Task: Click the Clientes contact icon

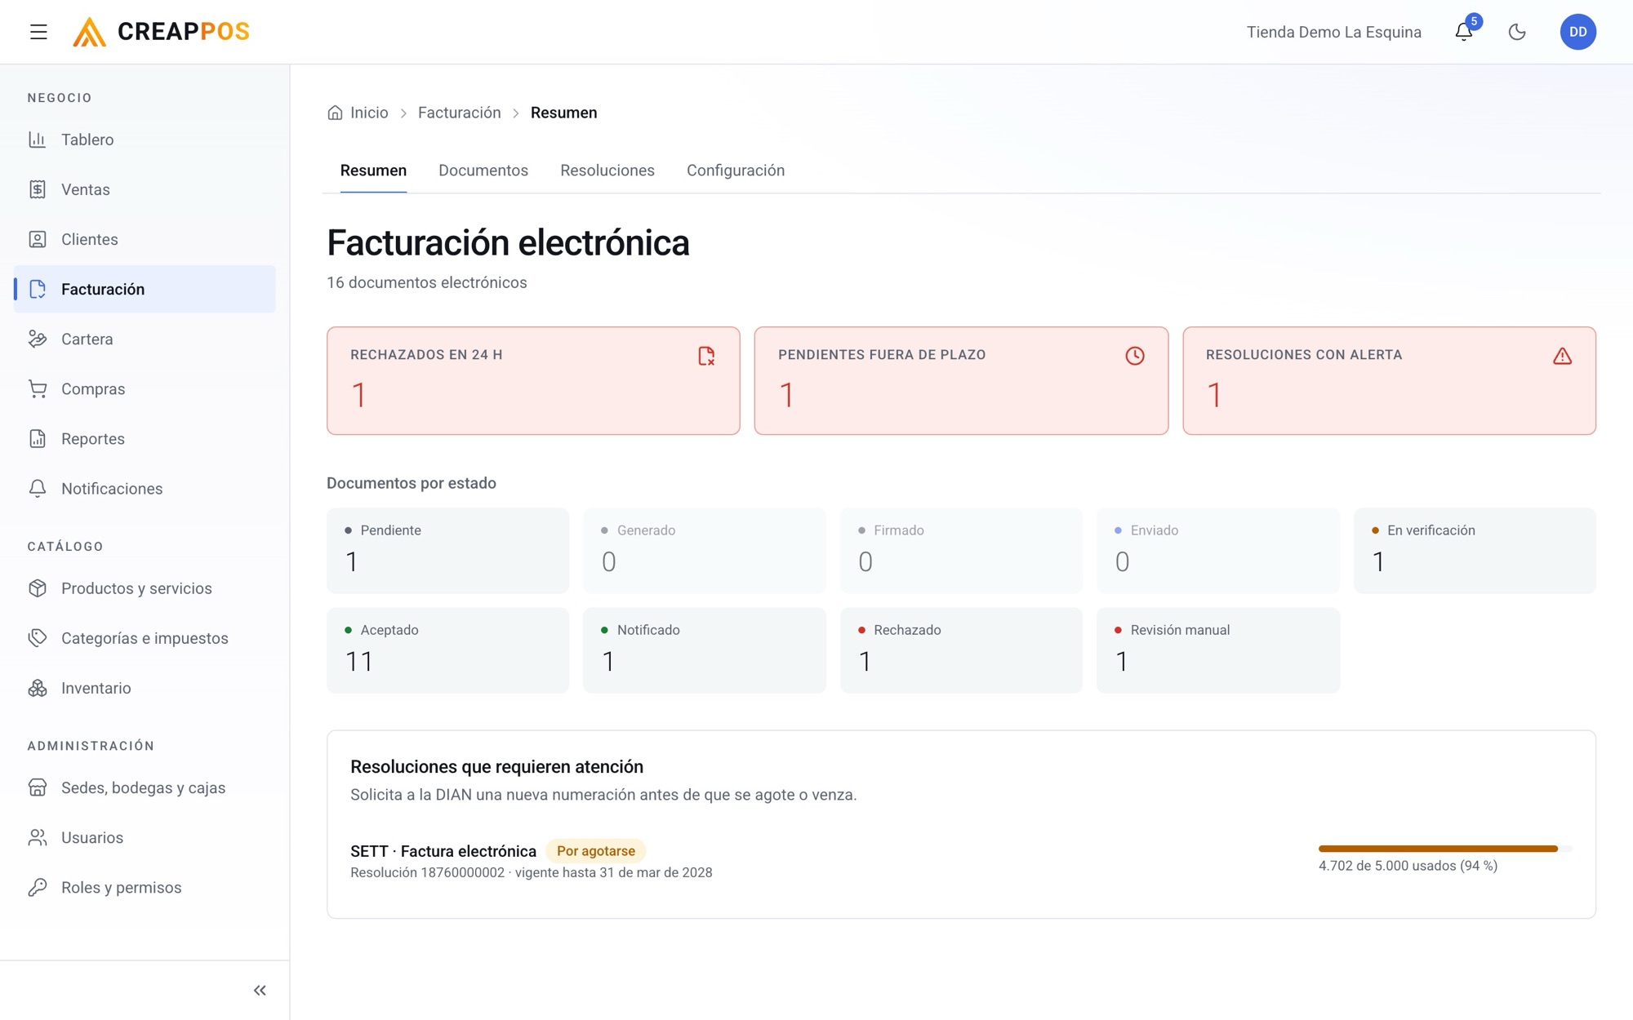Action: tap(38, 239)
